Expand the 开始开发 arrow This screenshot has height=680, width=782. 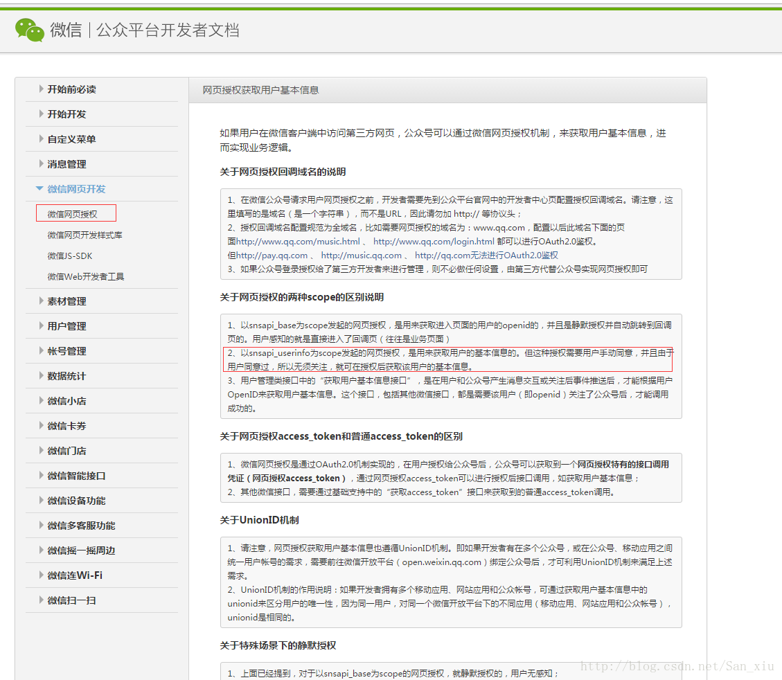[x=41, y=114]
